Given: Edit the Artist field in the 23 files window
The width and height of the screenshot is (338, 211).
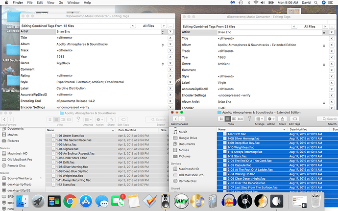Looking at the screenshot, I should [270, 32].
